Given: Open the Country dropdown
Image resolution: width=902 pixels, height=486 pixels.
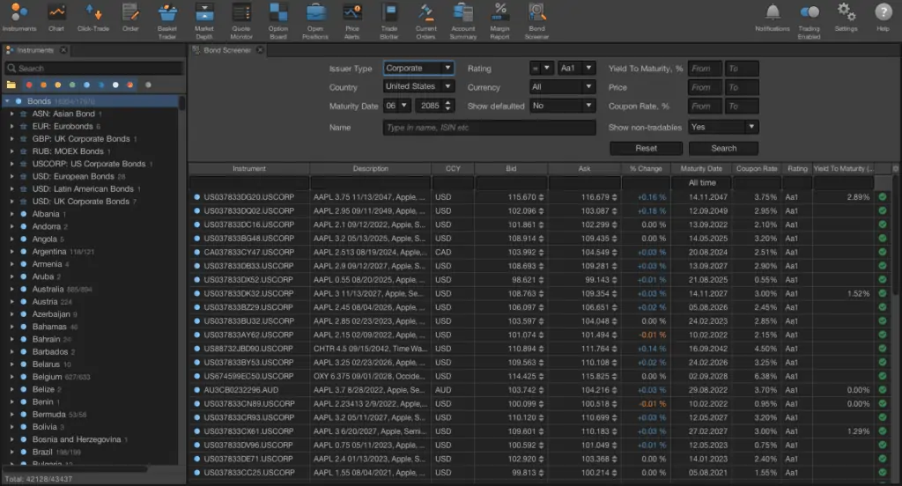Looking at the screenshot, I should pyautogui.click(x=418, y=86).
